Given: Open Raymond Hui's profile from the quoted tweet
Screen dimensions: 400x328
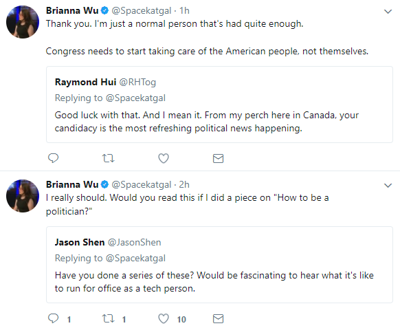Looking at the screenshot, I should [x=85, y=82].
